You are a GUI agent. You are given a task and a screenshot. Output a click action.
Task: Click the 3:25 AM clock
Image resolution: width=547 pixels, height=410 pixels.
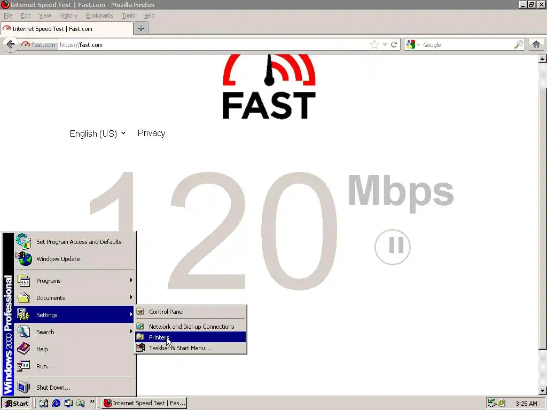click(526, 404)
